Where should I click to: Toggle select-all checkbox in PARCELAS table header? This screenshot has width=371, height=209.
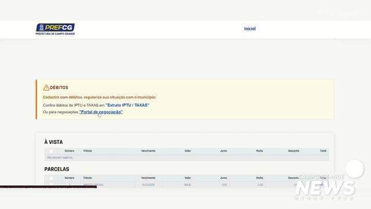(52, 178)
